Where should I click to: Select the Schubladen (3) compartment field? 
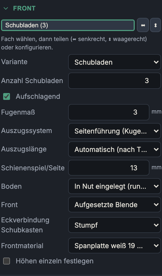tap(68, 25)
